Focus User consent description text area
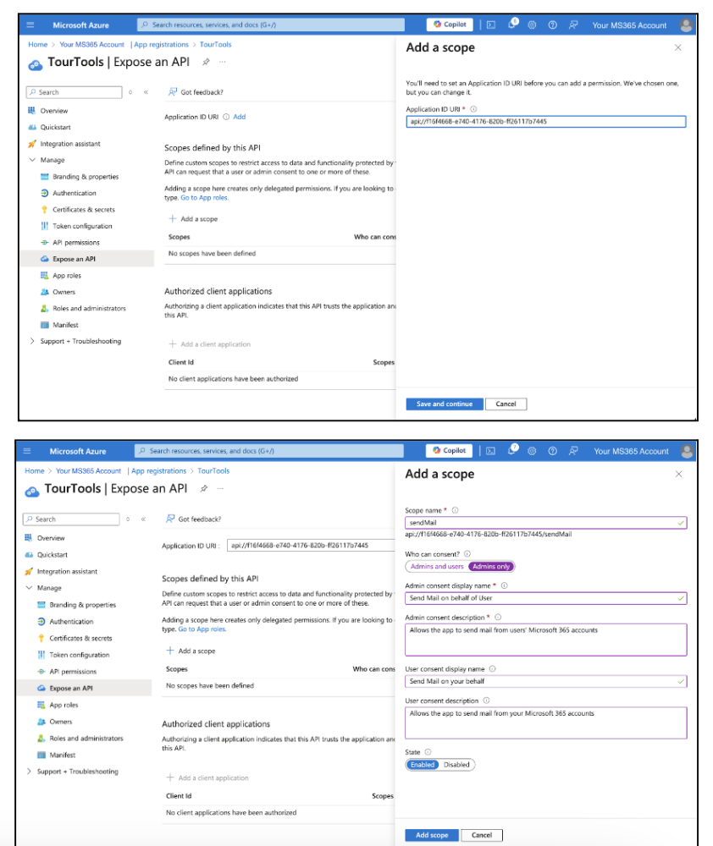This screenshot has width=713, height=846. [546, 723]
